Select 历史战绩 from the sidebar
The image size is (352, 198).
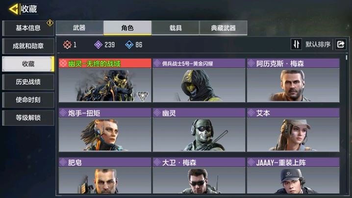coord(28,82)
